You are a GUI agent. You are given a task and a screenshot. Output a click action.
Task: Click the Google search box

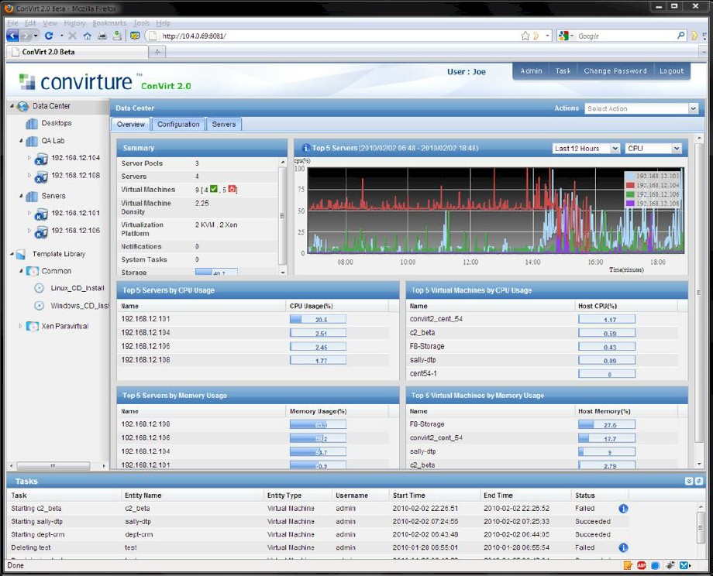(625, 36)
